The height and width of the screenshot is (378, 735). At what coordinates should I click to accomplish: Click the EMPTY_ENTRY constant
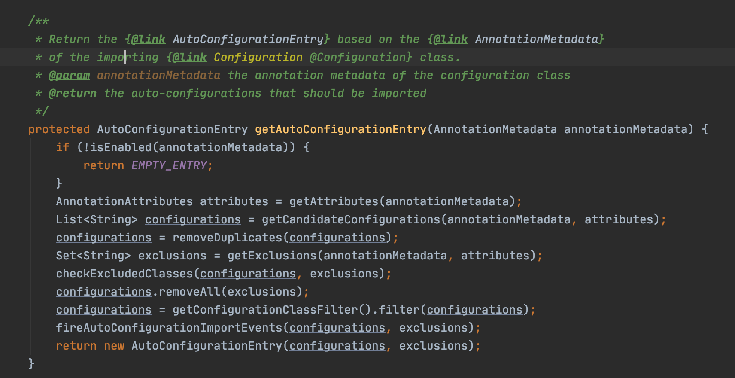click(169, 165)
